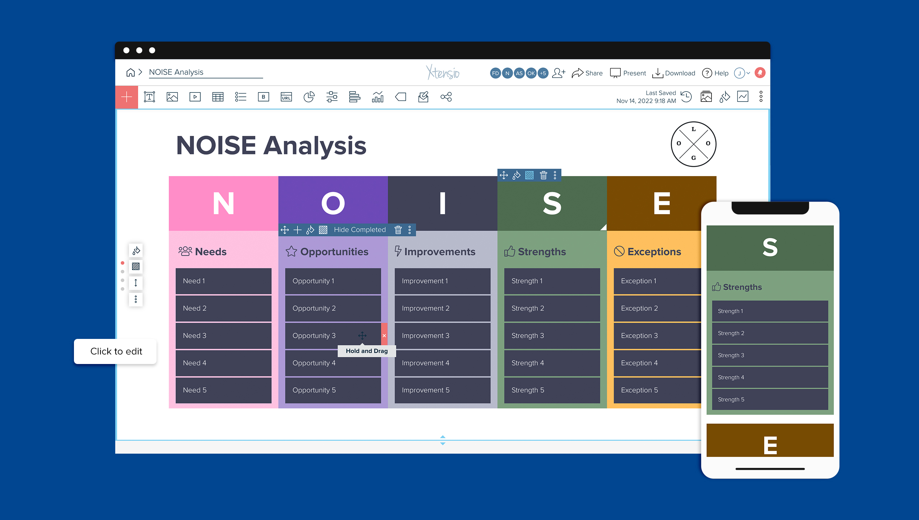Click the Share button
919x520 pixels.
tap(587, 73)
